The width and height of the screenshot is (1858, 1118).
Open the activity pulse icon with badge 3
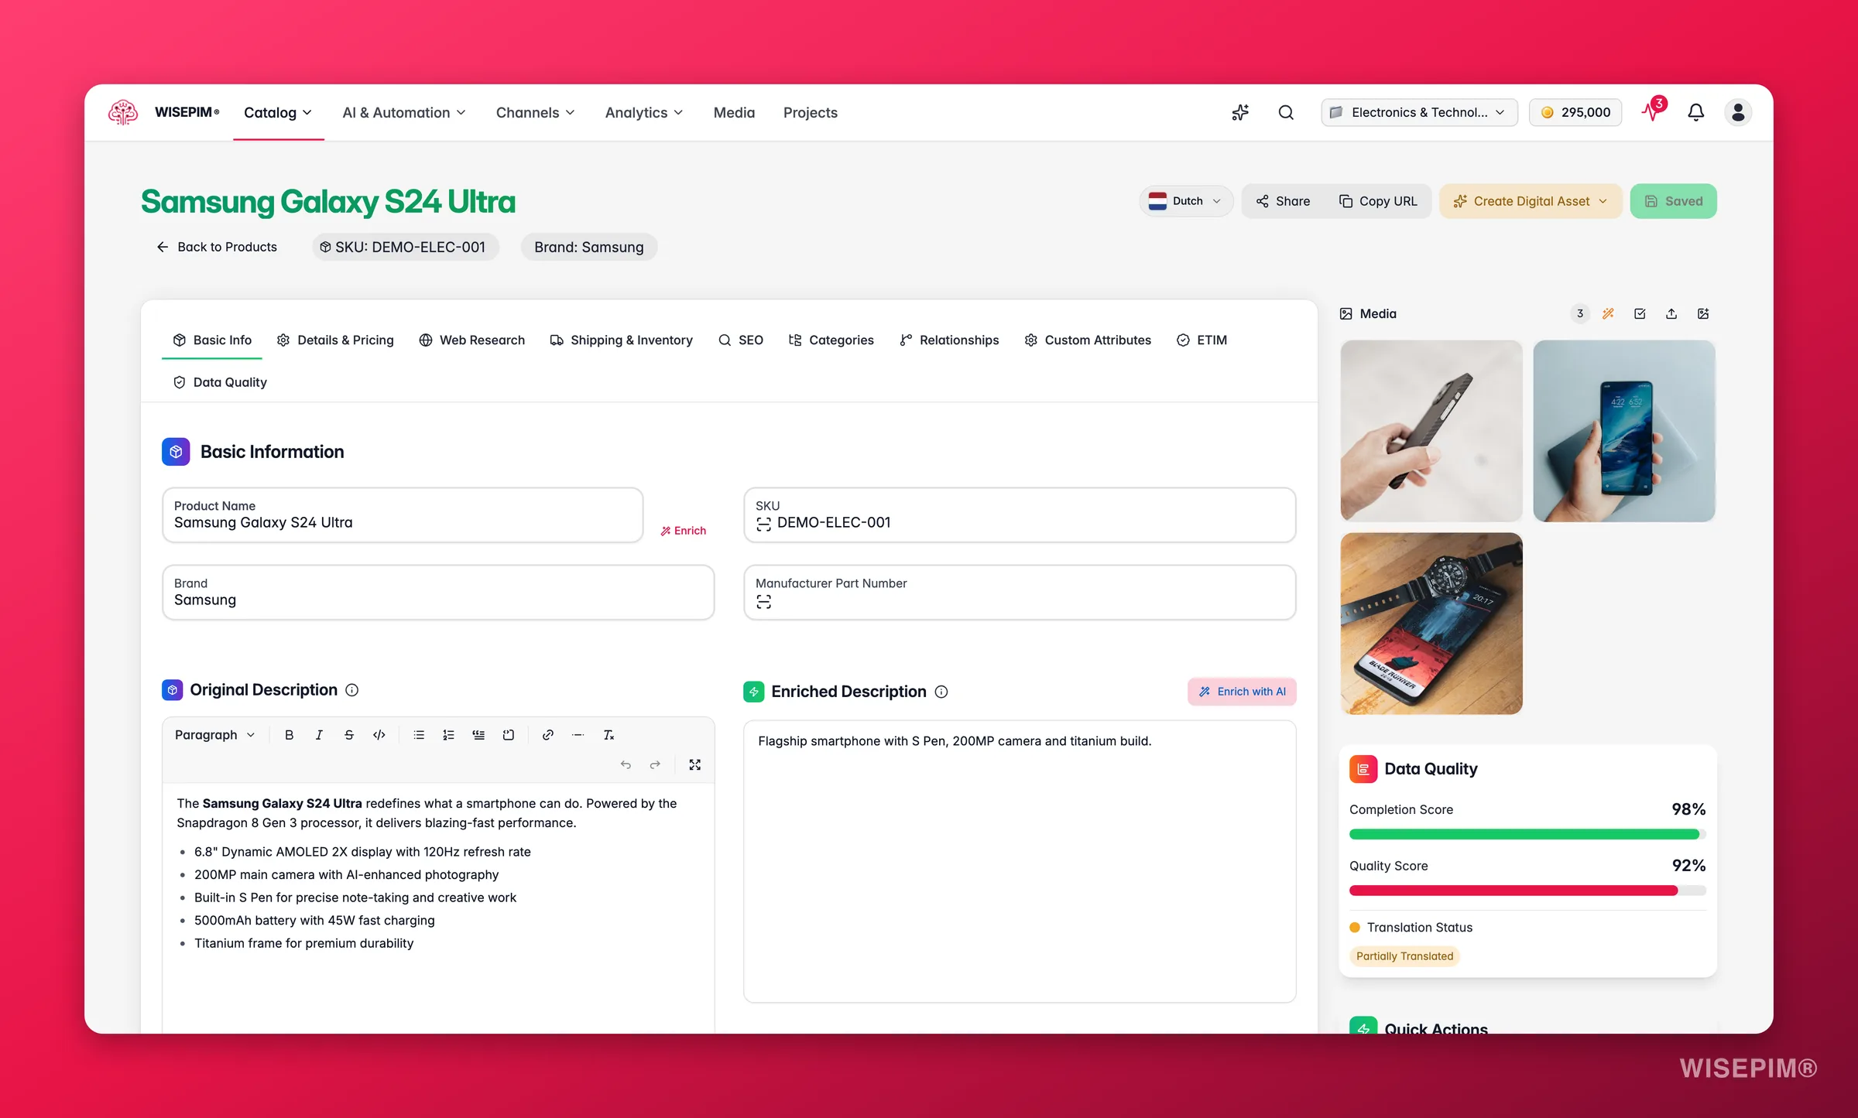(1652, 110)
